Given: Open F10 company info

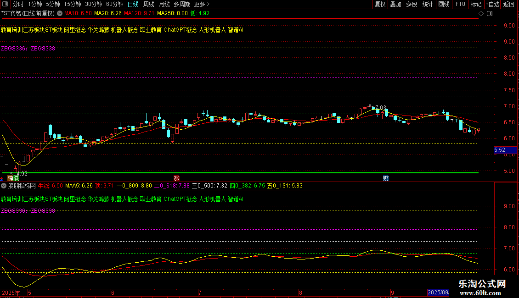Looking at the screenshot, I should point(460,4).
